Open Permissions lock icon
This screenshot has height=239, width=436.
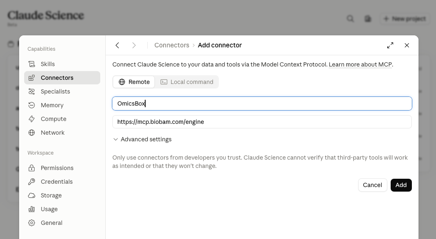[32, 168]
